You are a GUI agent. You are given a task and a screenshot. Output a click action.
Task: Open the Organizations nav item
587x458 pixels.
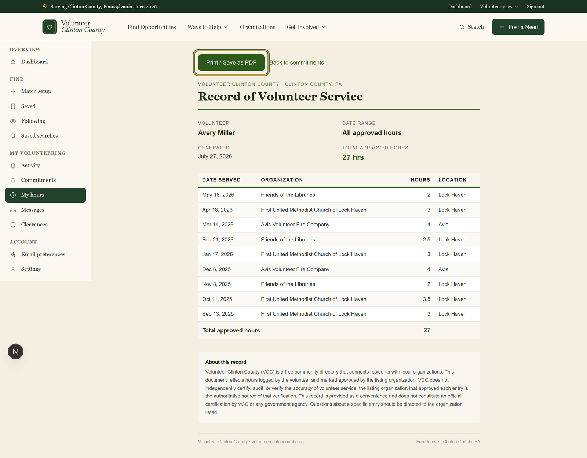tap(258, 27)
